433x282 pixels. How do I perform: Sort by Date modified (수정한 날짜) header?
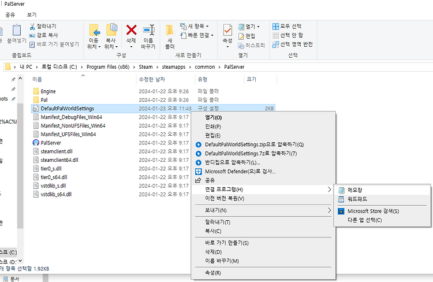pos(152,79)
